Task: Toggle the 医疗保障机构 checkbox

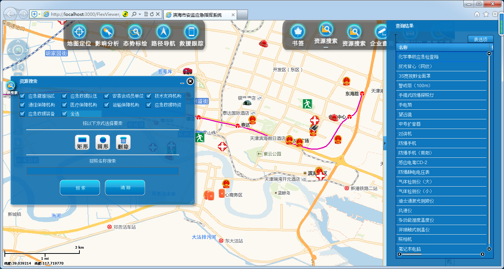Action: click(x=64, y=105)
